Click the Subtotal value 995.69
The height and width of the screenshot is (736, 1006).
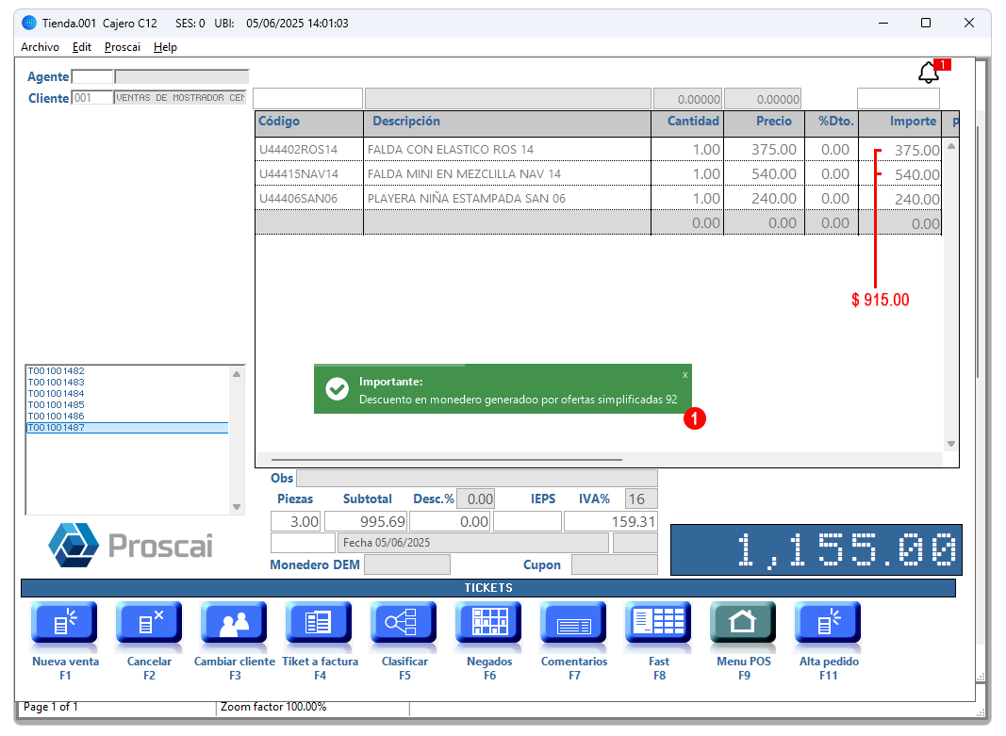(366, 522)
